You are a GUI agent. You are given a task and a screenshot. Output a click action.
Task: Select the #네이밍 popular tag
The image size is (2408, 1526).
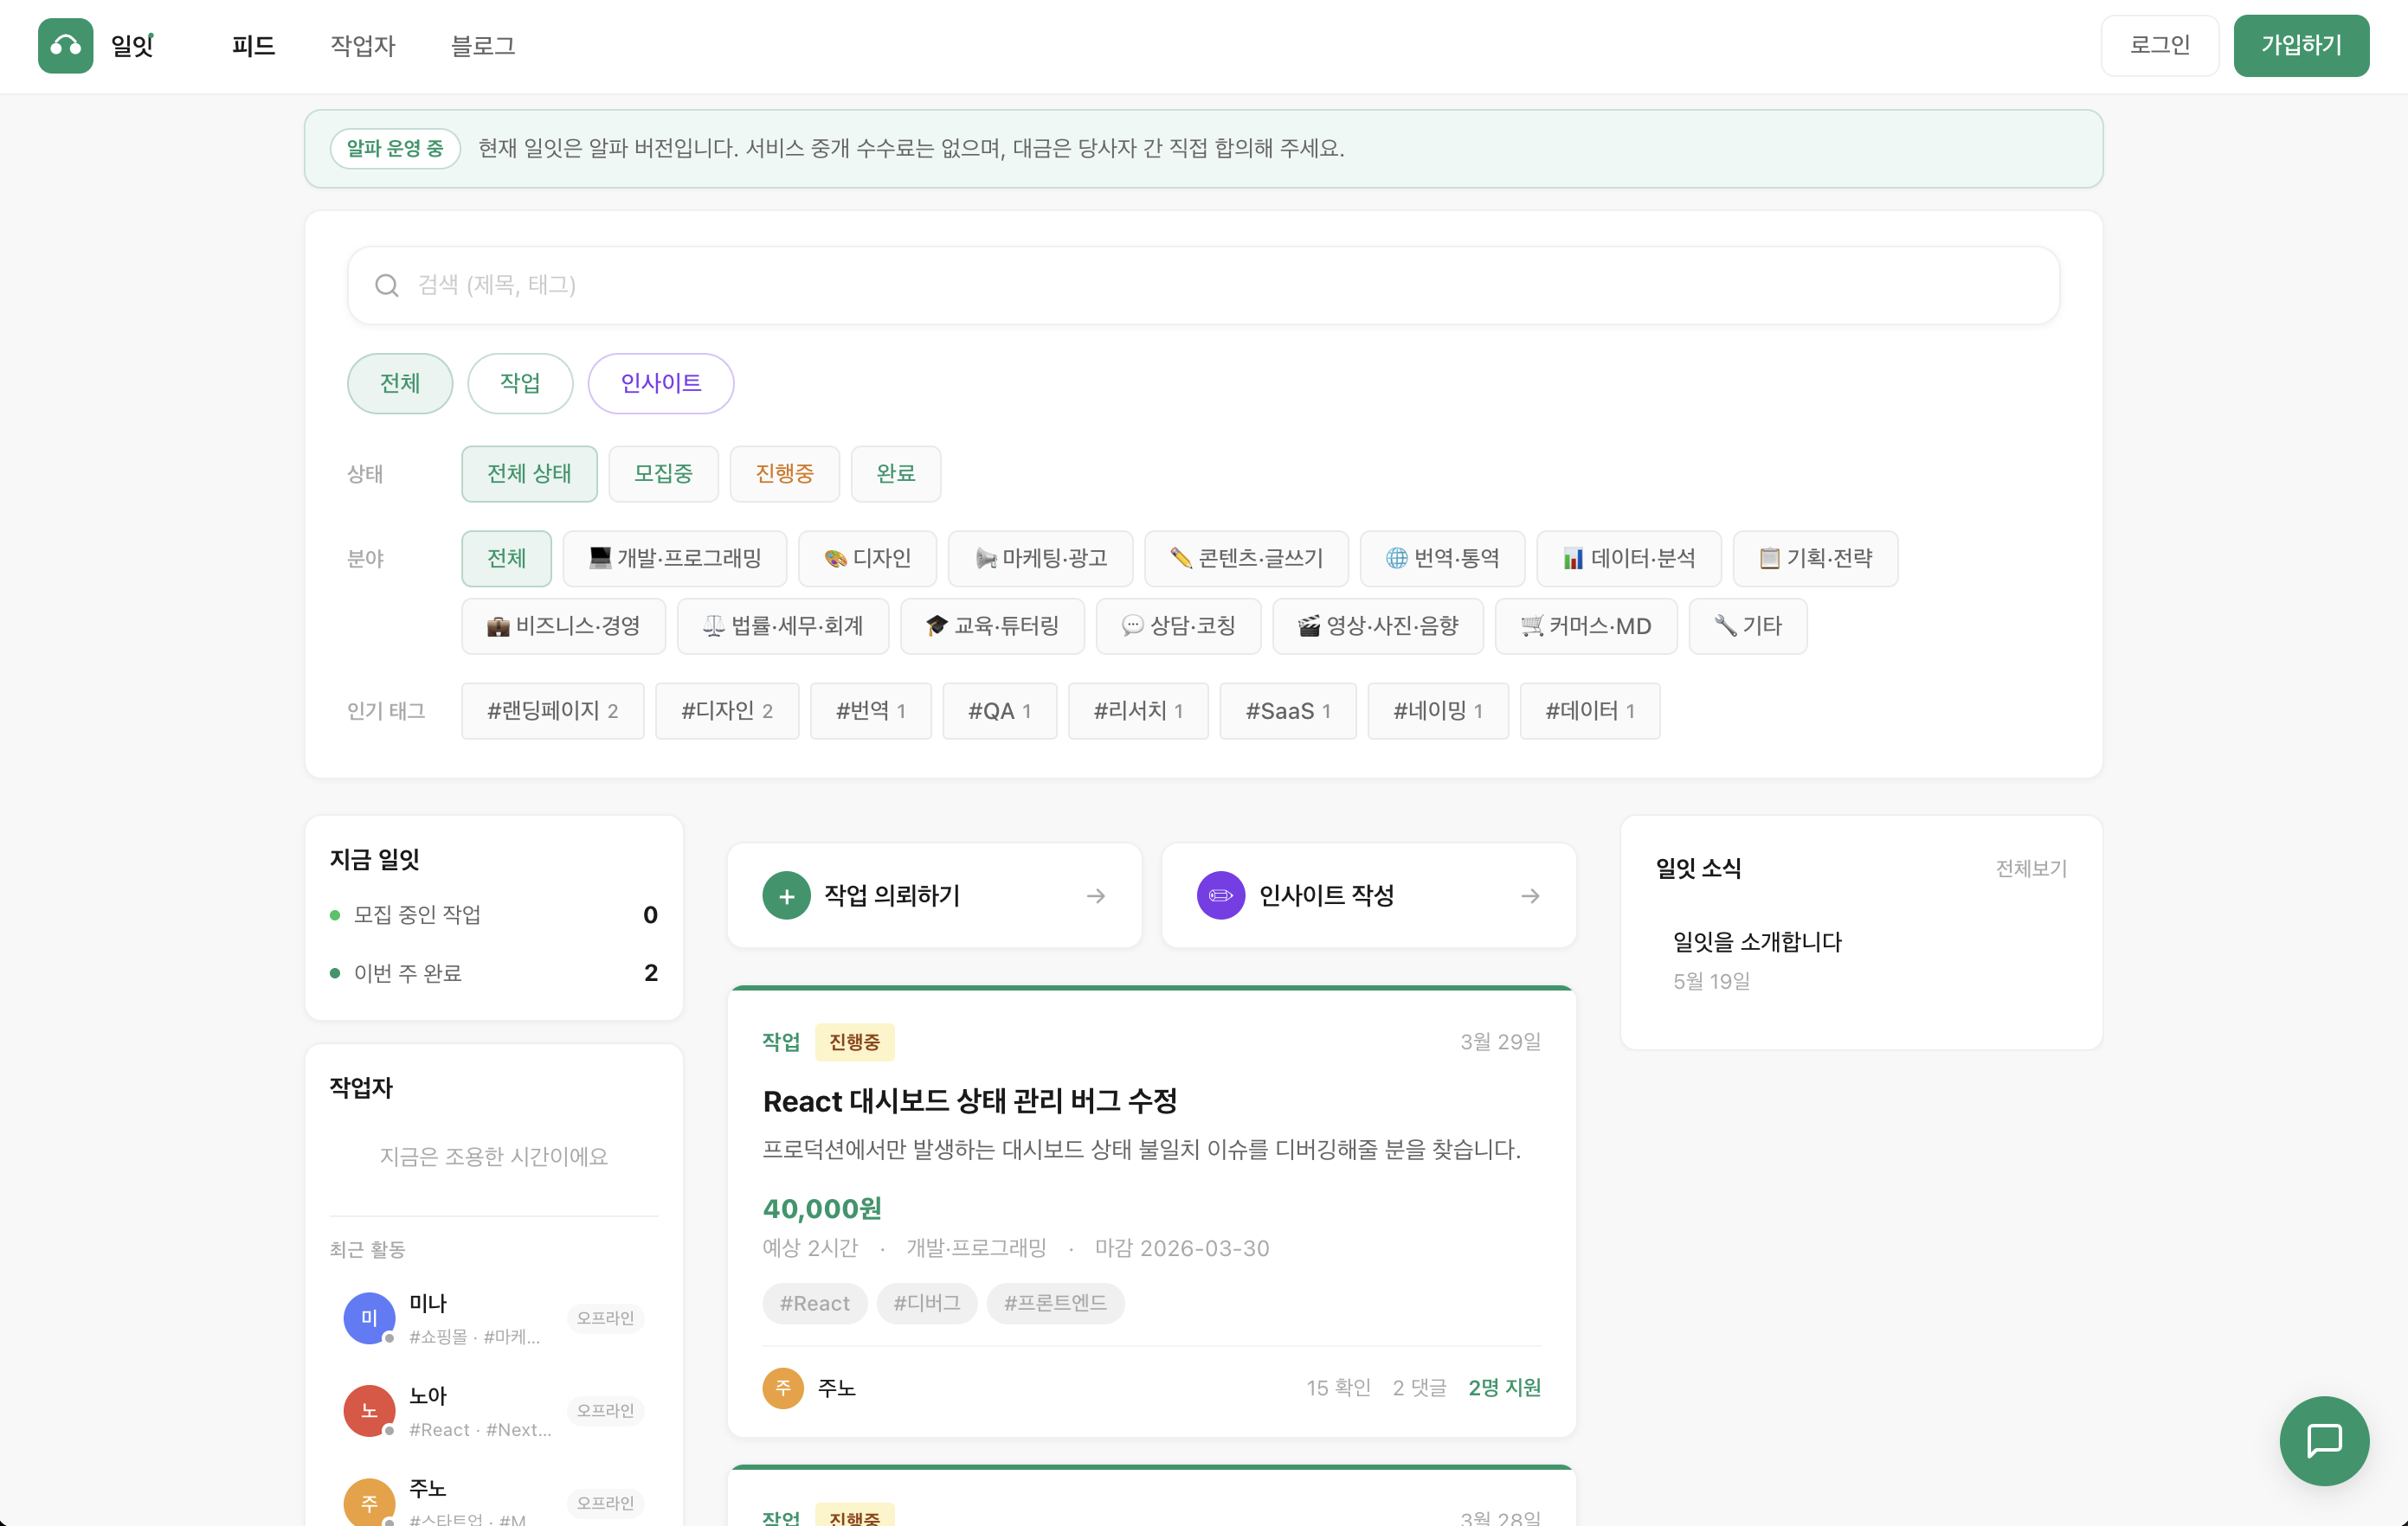pyautogui.click(x=1438, y=712)
